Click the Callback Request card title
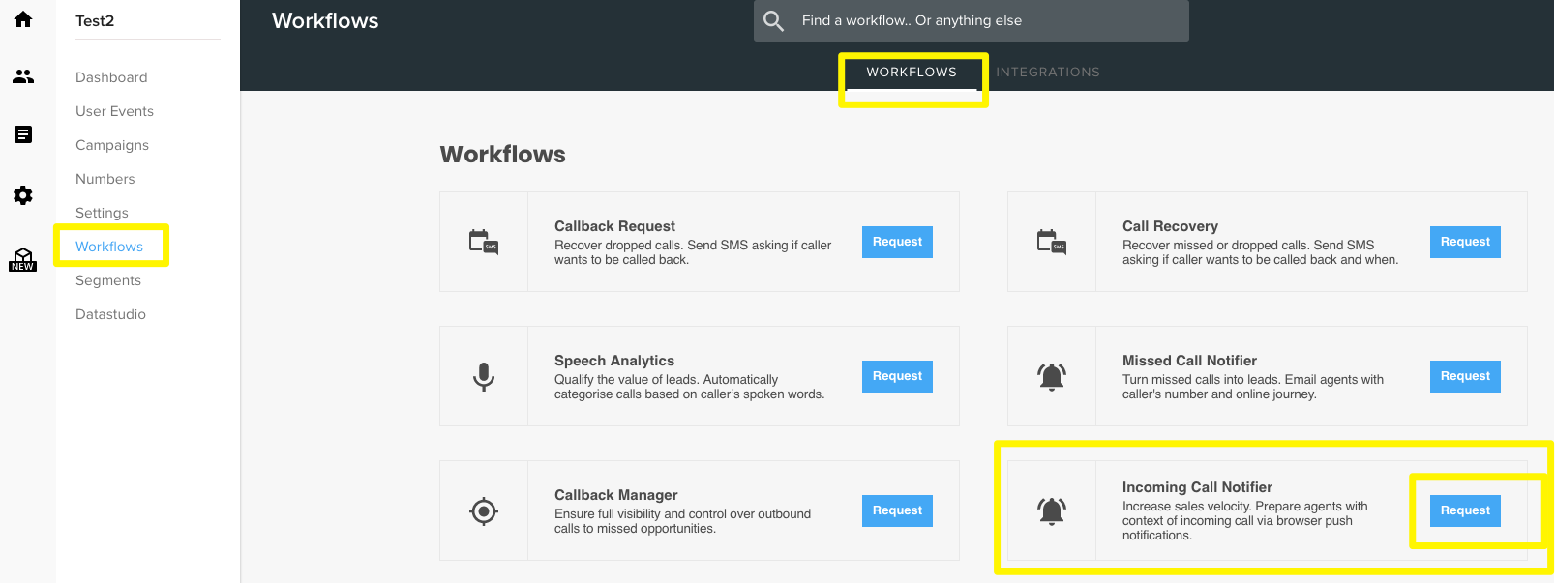 614,226
